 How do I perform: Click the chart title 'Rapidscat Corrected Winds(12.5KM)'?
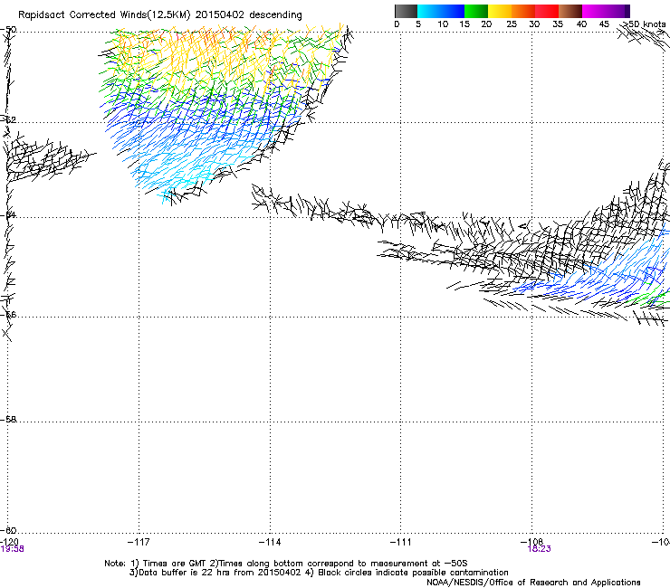point(104,14)
